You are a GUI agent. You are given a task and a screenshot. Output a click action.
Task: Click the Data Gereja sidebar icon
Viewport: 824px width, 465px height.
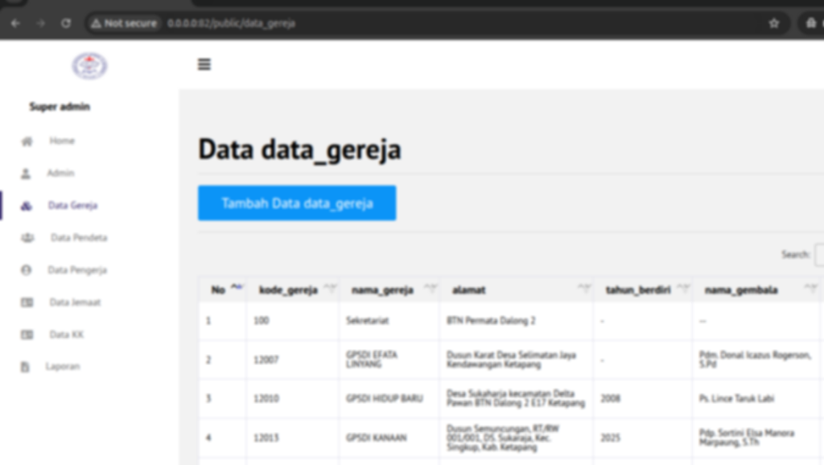pyautogui.click(x=26, y=206)
